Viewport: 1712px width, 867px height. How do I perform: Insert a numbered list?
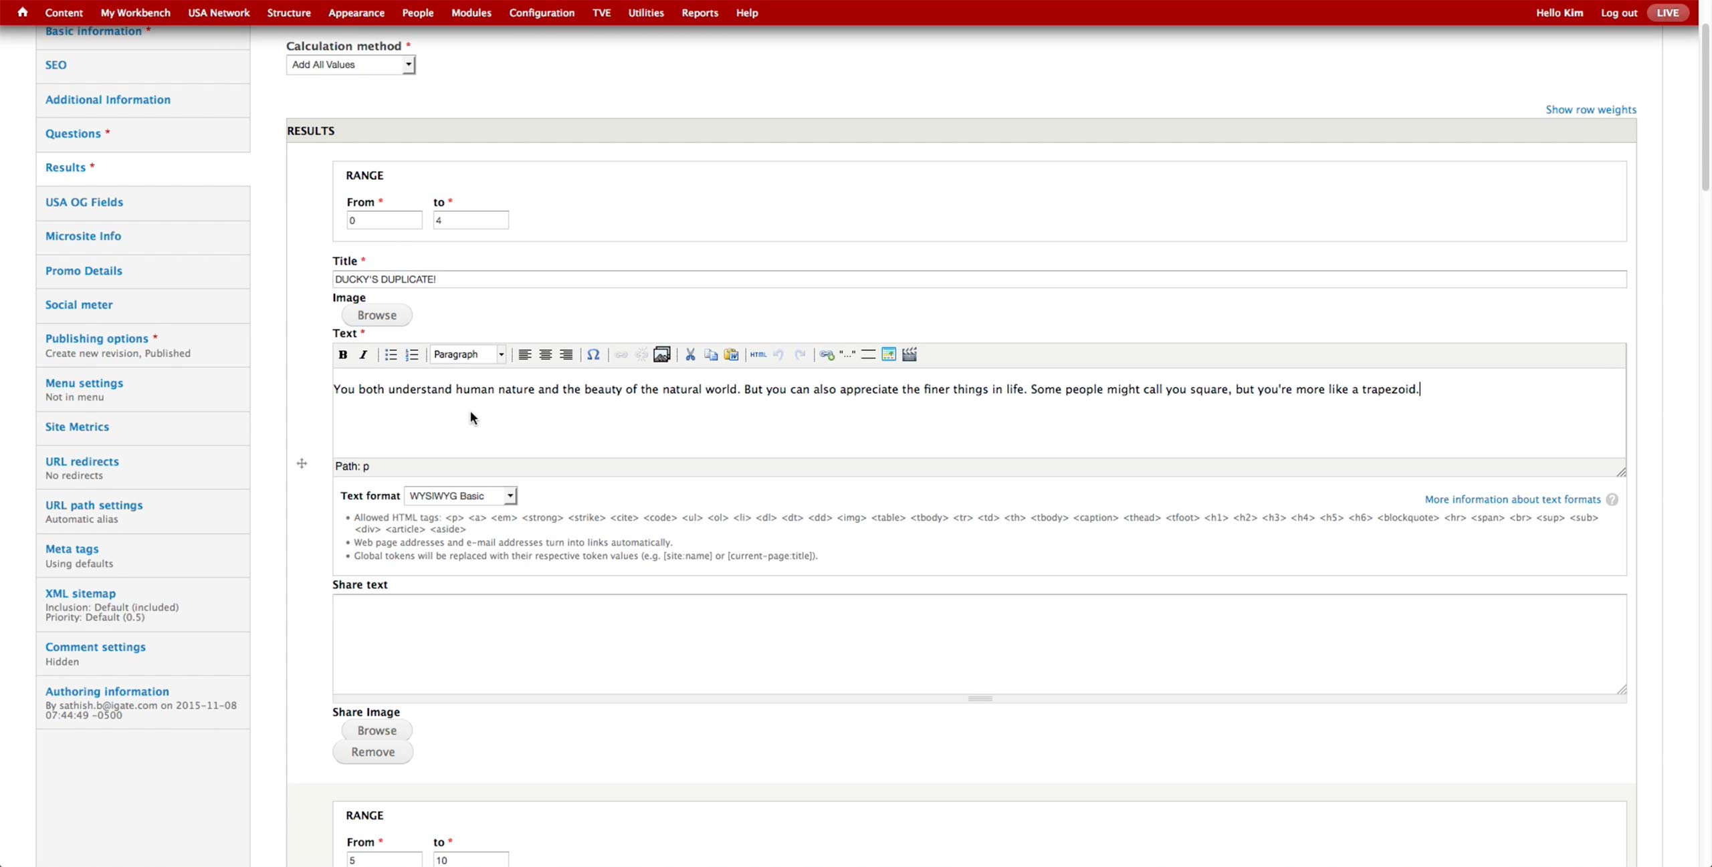pyautogui.click(x=412, y=354)
